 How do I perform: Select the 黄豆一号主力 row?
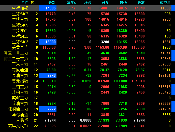tap(16, 53)
